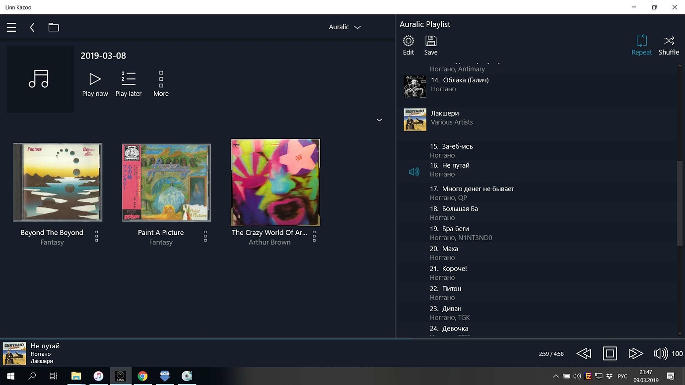Screen dimensions: 685x385
Task: Open the Auralic room dropdown
Action: [344, 27]
